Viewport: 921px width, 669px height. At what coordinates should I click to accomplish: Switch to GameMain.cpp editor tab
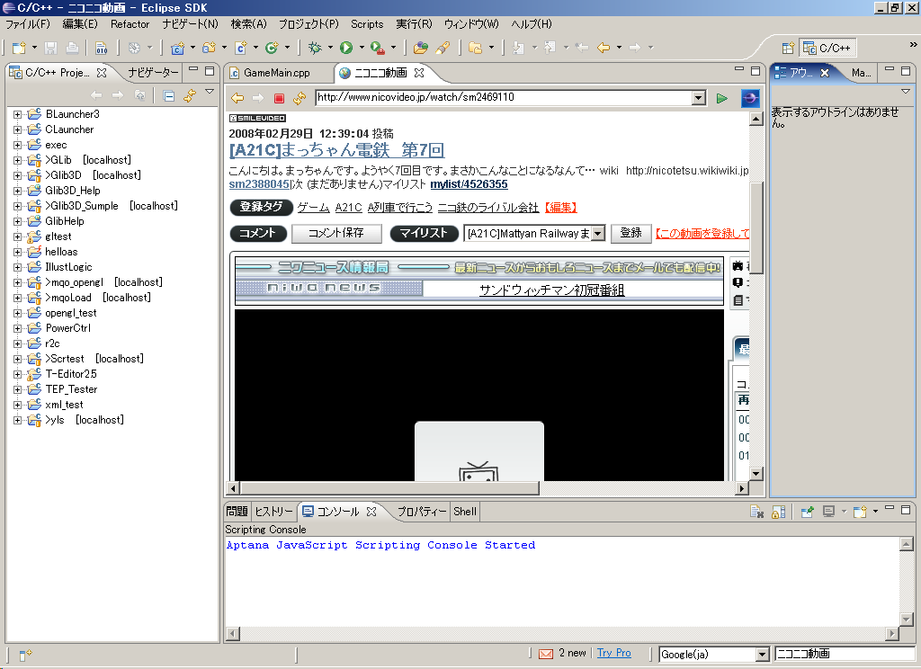[270, 73]
